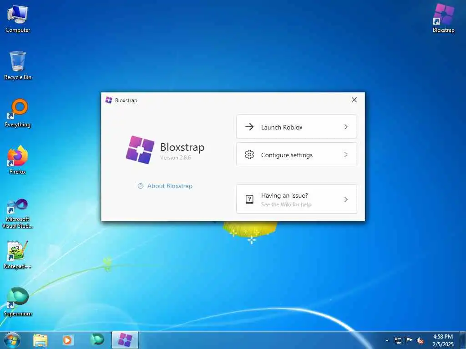Open the Having an issue? wiki help
This screenshot has height=349, width=466.
[x=297, y=199]
